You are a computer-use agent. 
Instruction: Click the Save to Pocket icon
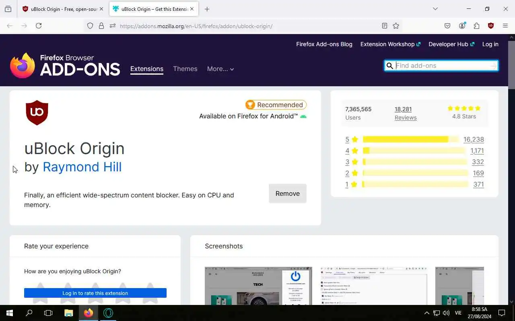[447, 26]
